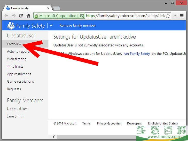Viewport: 188px width, 141px height.
Task: Click the horizontal scrollbar left arrow
Action: 54,137
